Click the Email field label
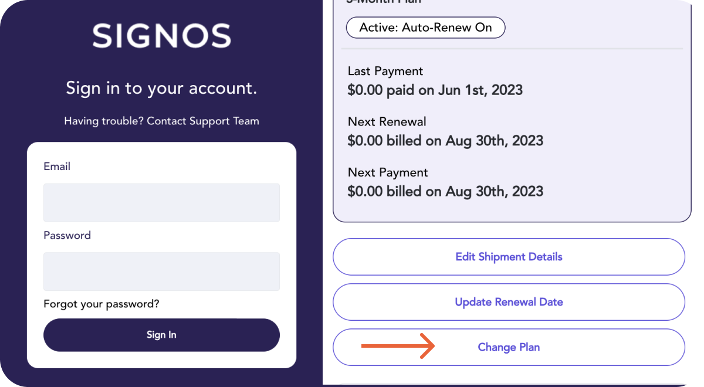Viewport: 704px width, 387px height. pos(57,167)
